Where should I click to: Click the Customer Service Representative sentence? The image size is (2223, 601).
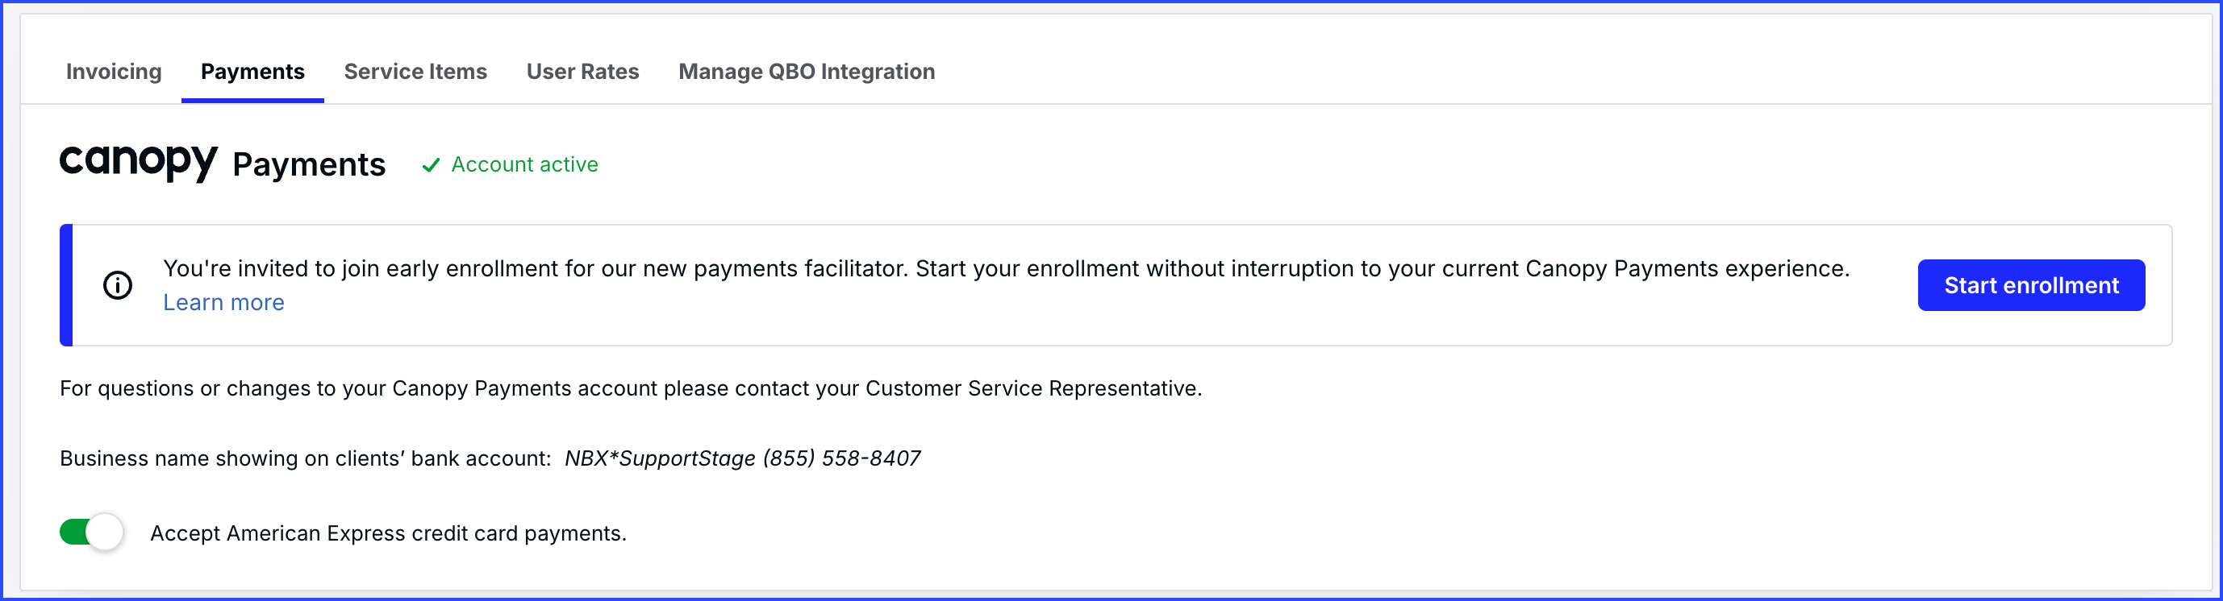coord(630,389)
